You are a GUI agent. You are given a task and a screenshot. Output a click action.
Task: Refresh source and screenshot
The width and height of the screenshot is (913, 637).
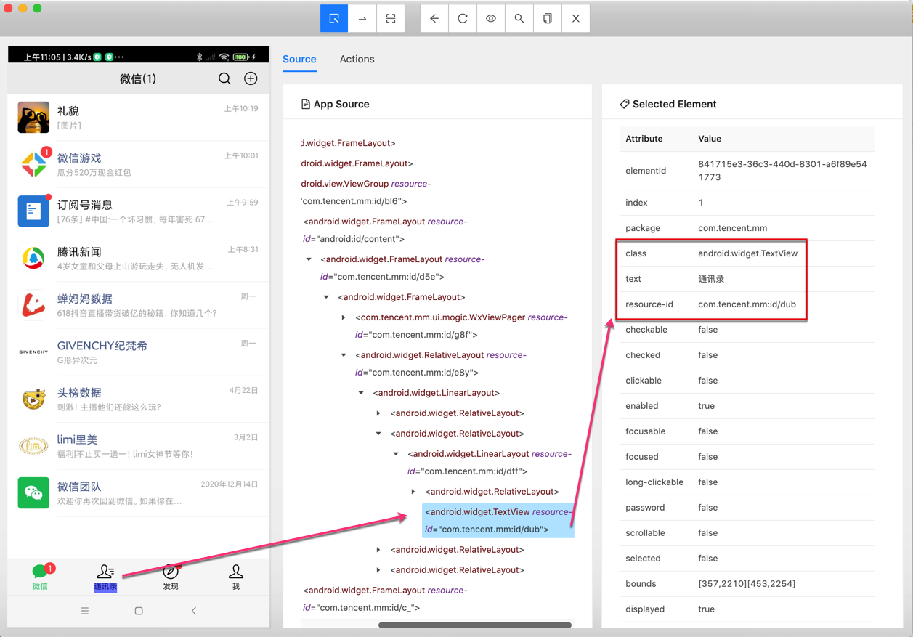(x=463, y=18)
